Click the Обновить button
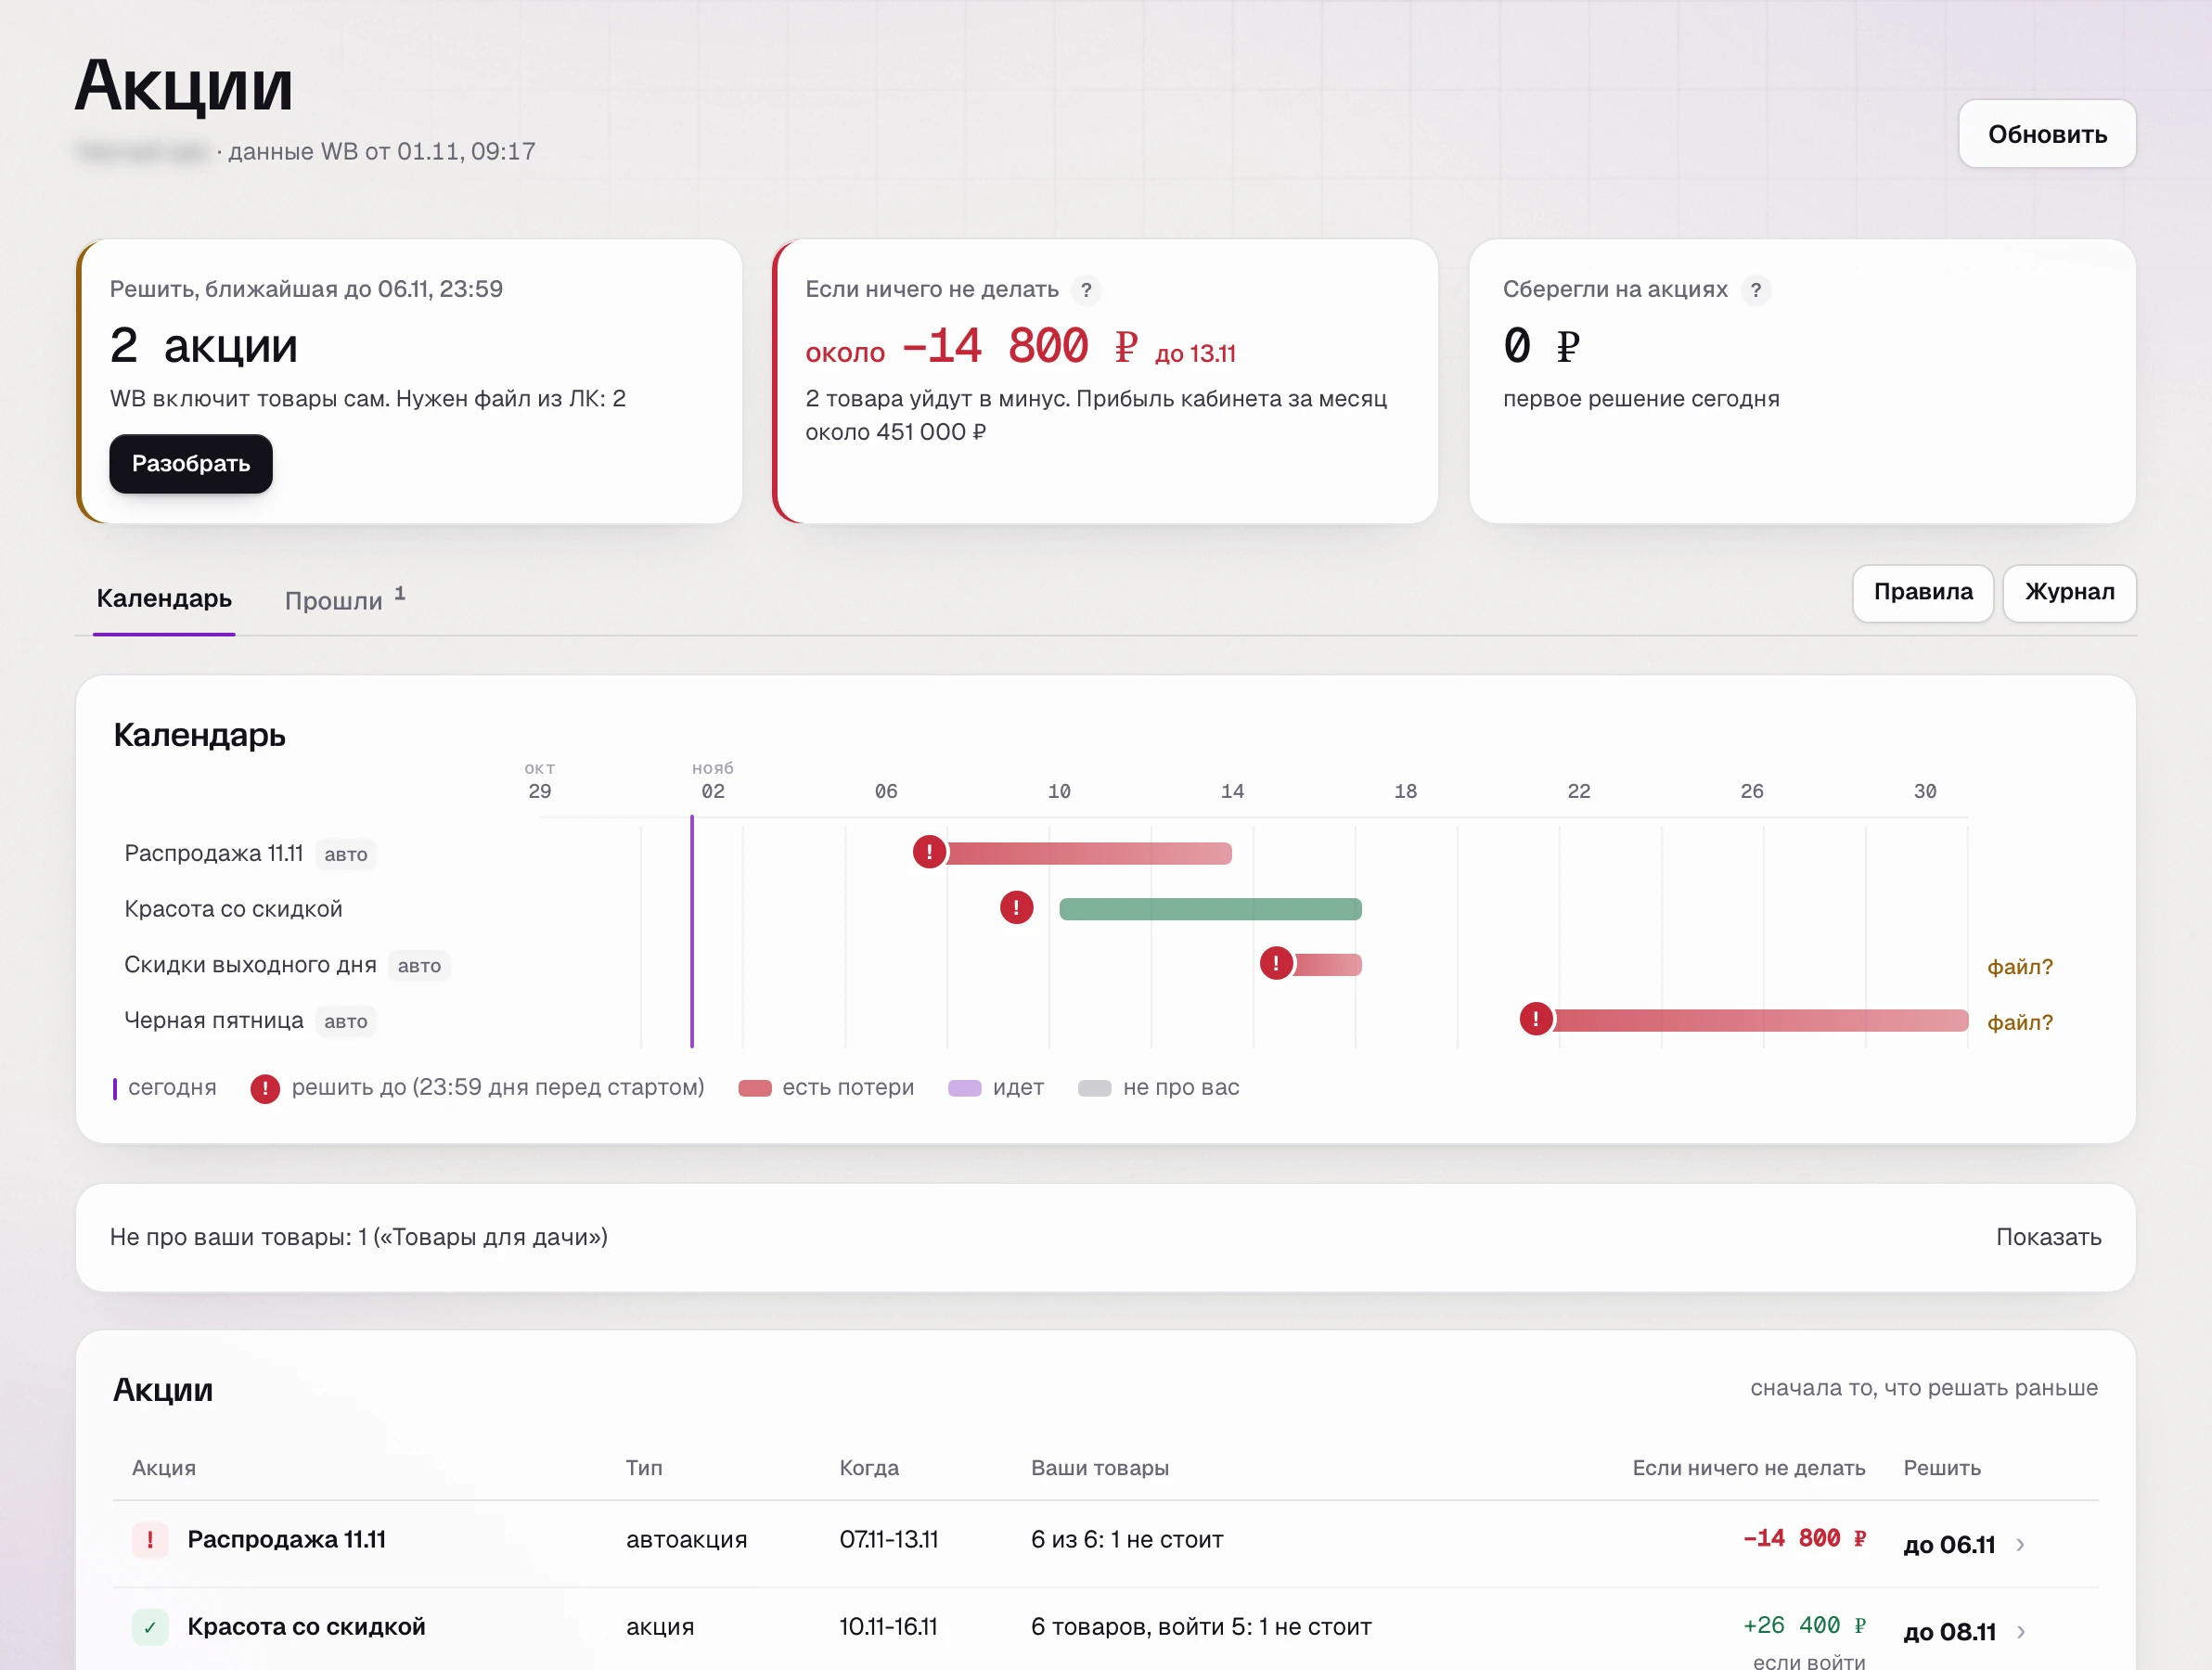 2047,134
